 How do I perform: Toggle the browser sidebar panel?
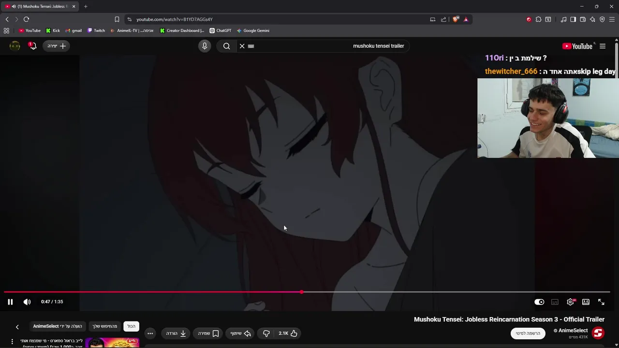pos(573,19)
